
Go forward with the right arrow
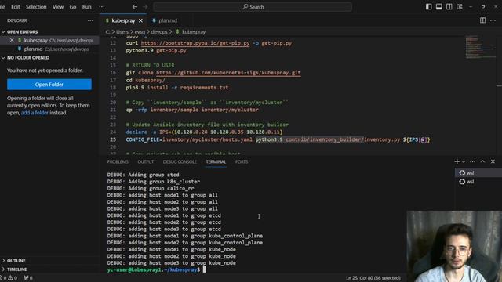click(x=145, y=7)
